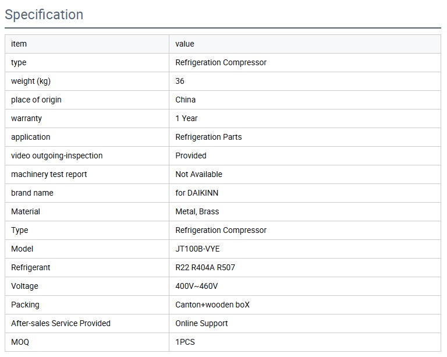The width and height of the screenshot is (447, 357).
Task: Select the 'item' column header cell
Action: click(19, 44)
